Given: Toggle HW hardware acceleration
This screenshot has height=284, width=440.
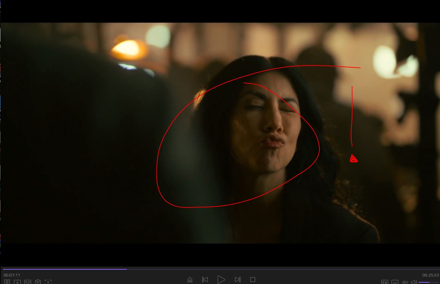Looking at the screenshot, I should coord(385,282).
